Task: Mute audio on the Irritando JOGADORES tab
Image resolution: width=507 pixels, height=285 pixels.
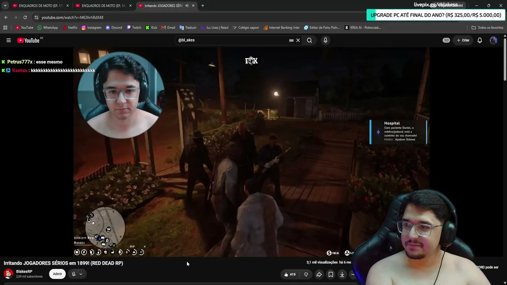Action: [x=187, y=6]
